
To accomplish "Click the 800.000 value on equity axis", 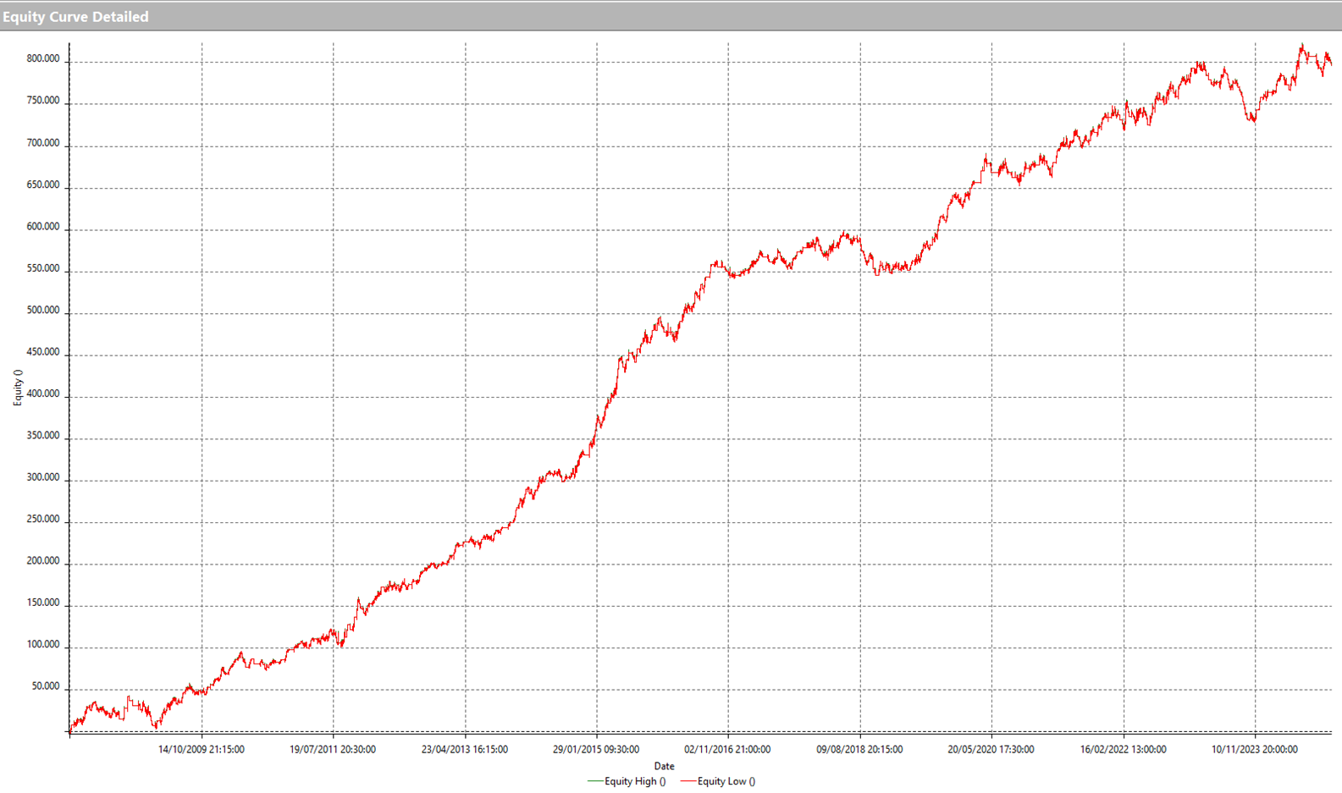I will pyautogui.click(x=43, y=59).
